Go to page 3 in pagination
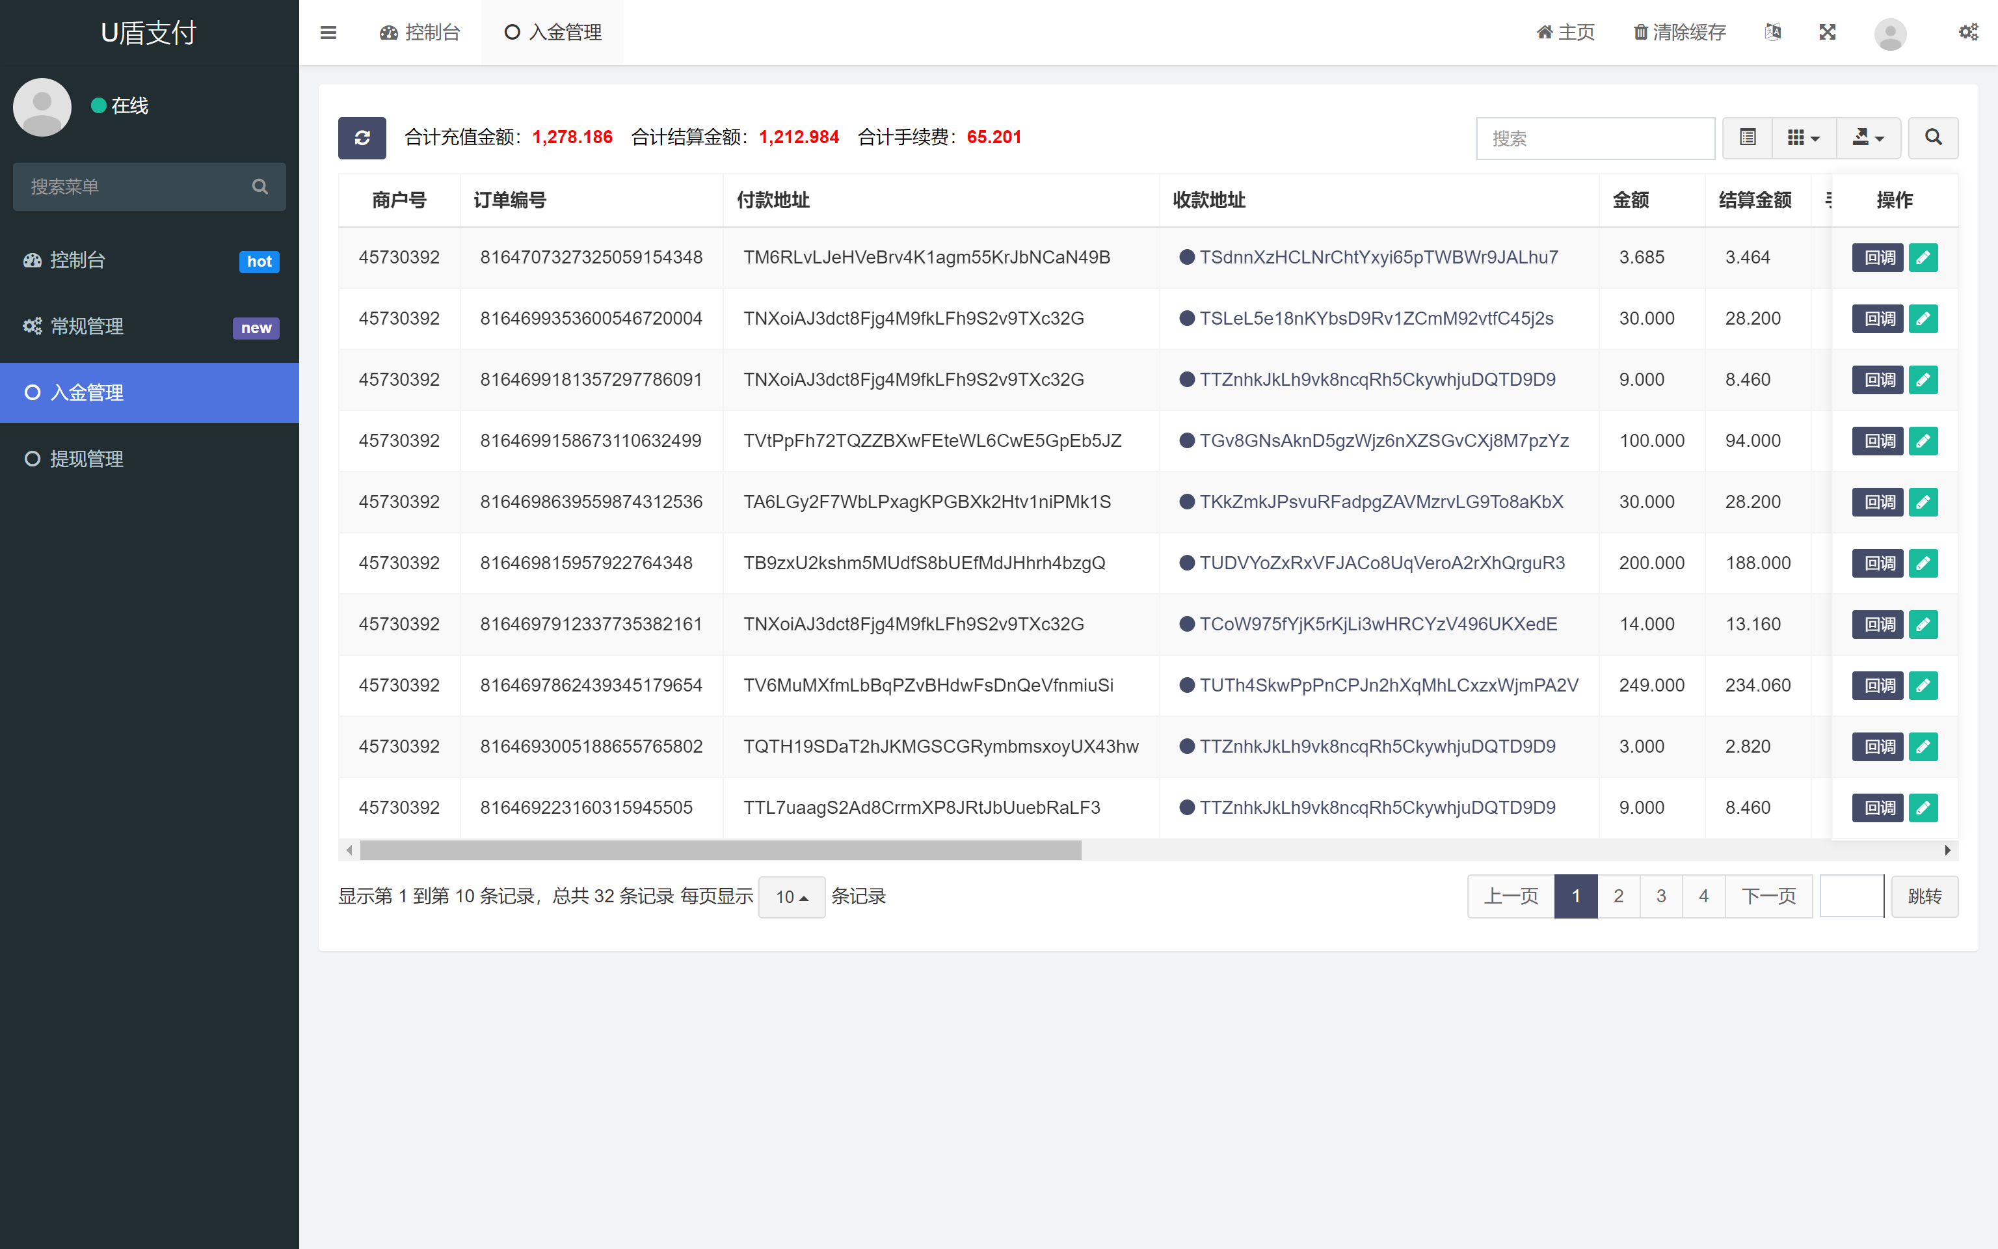Image resolution: width=1998 pixels, height=1249 pixels. tap(1660, 896)
